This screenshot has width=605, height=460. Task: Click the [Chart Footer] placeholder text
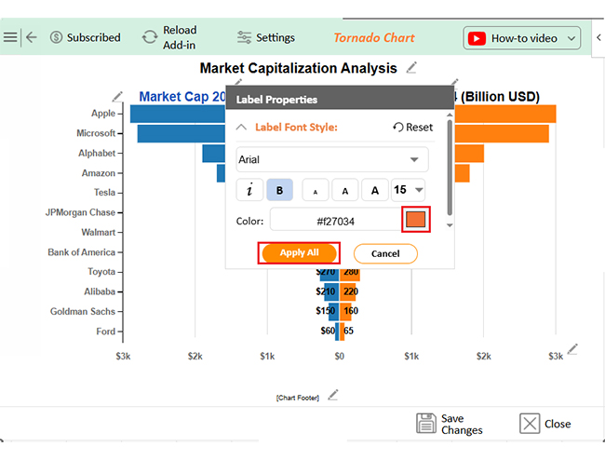298,398
